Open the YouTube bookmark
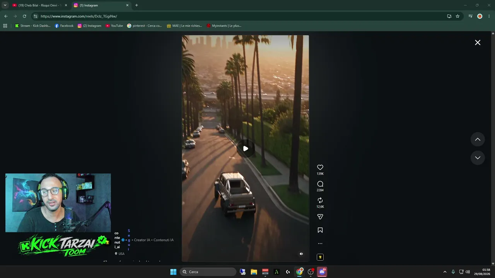Screen dimensions: 495x278 coord(114,26)
